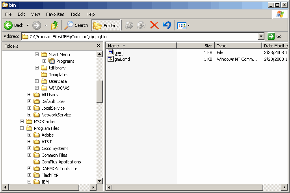This screenshot has width=290, height=193.
Task: Close the Folders pane
Action: (x=99, y=46)
